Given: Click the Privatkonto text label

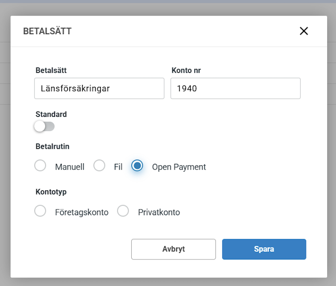Looking at the screenshot, I should pos(159,213).
